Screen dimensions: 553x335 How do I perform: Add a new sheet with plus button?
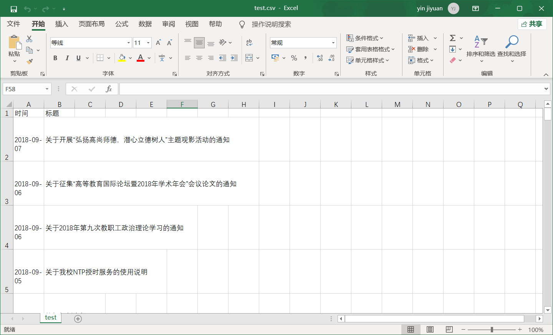tap(78, 319)
